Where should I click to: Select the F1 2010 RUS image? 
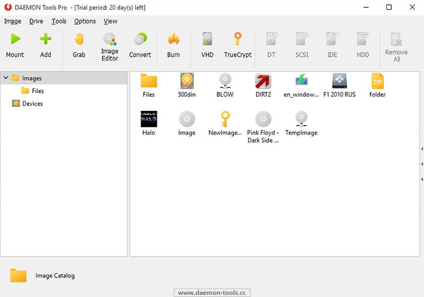click(x=339, y=85)
